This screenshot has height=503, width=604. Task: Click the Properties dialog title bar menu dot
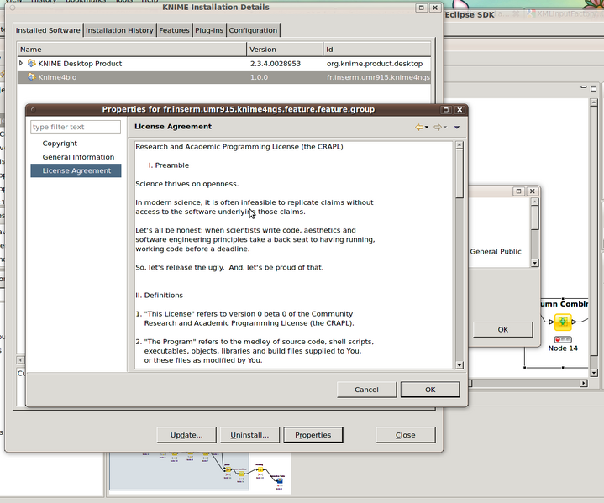(33, 110)
